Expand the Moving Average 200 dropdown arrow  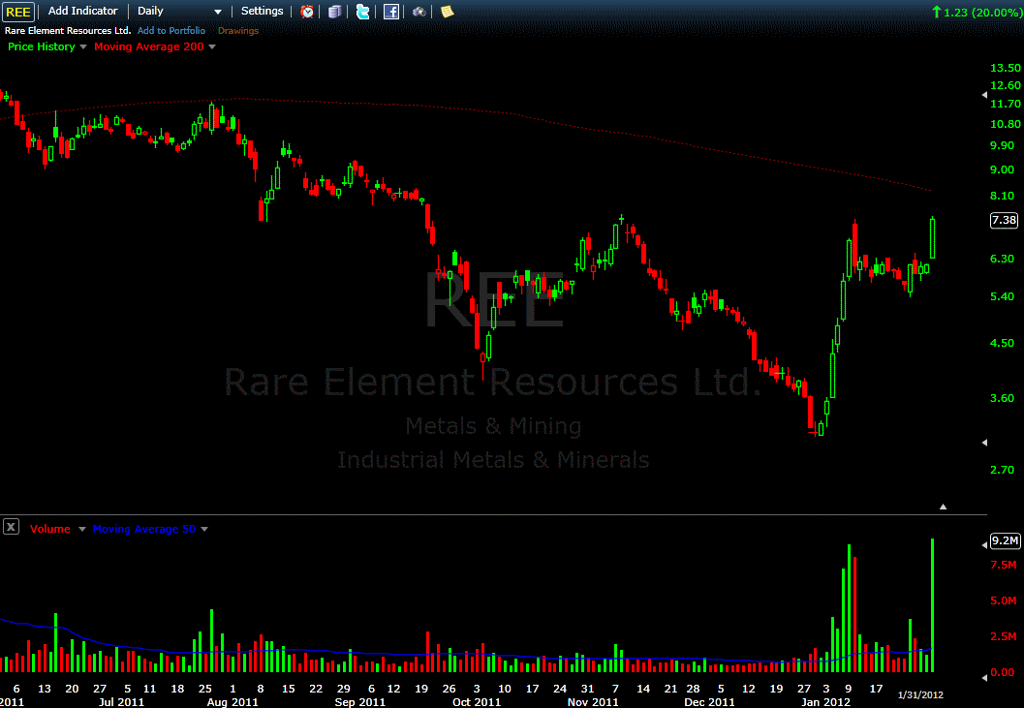tap(211, 47)
